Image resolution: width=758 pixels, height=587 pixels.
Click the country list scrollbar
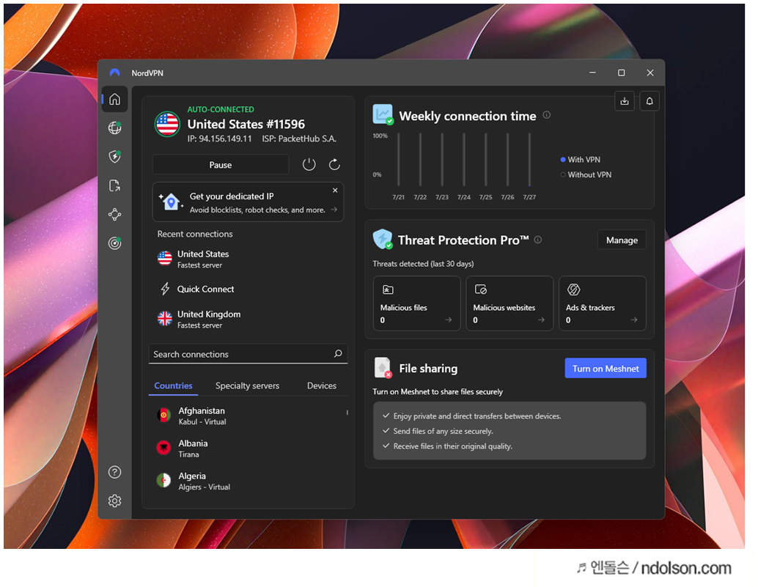347,413
